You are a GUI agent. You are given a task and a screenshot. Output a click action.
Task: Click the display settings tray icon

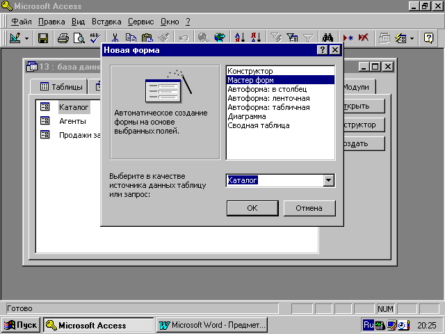(x=391, y=325)
